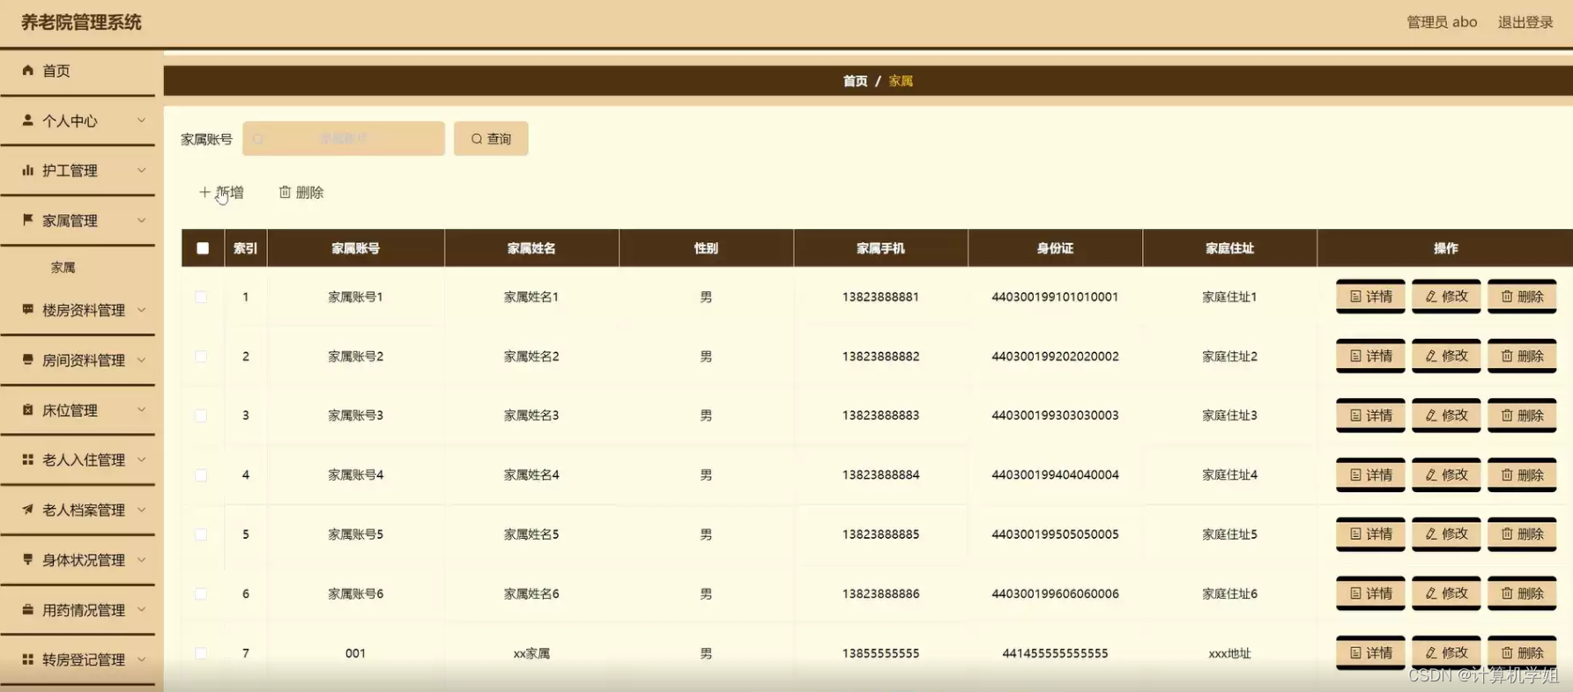Viewport: 1573px width, 692px height.
Task: Check the checkbox for row 家属账号6
Action: [x=201, y=594]
